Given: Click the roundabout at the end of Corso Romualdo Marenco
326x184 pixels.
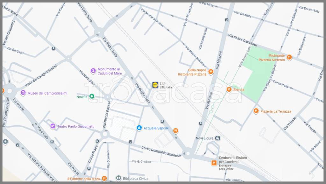Looking at the screenshot, I should pyautogui.click(x=188, y=154).
